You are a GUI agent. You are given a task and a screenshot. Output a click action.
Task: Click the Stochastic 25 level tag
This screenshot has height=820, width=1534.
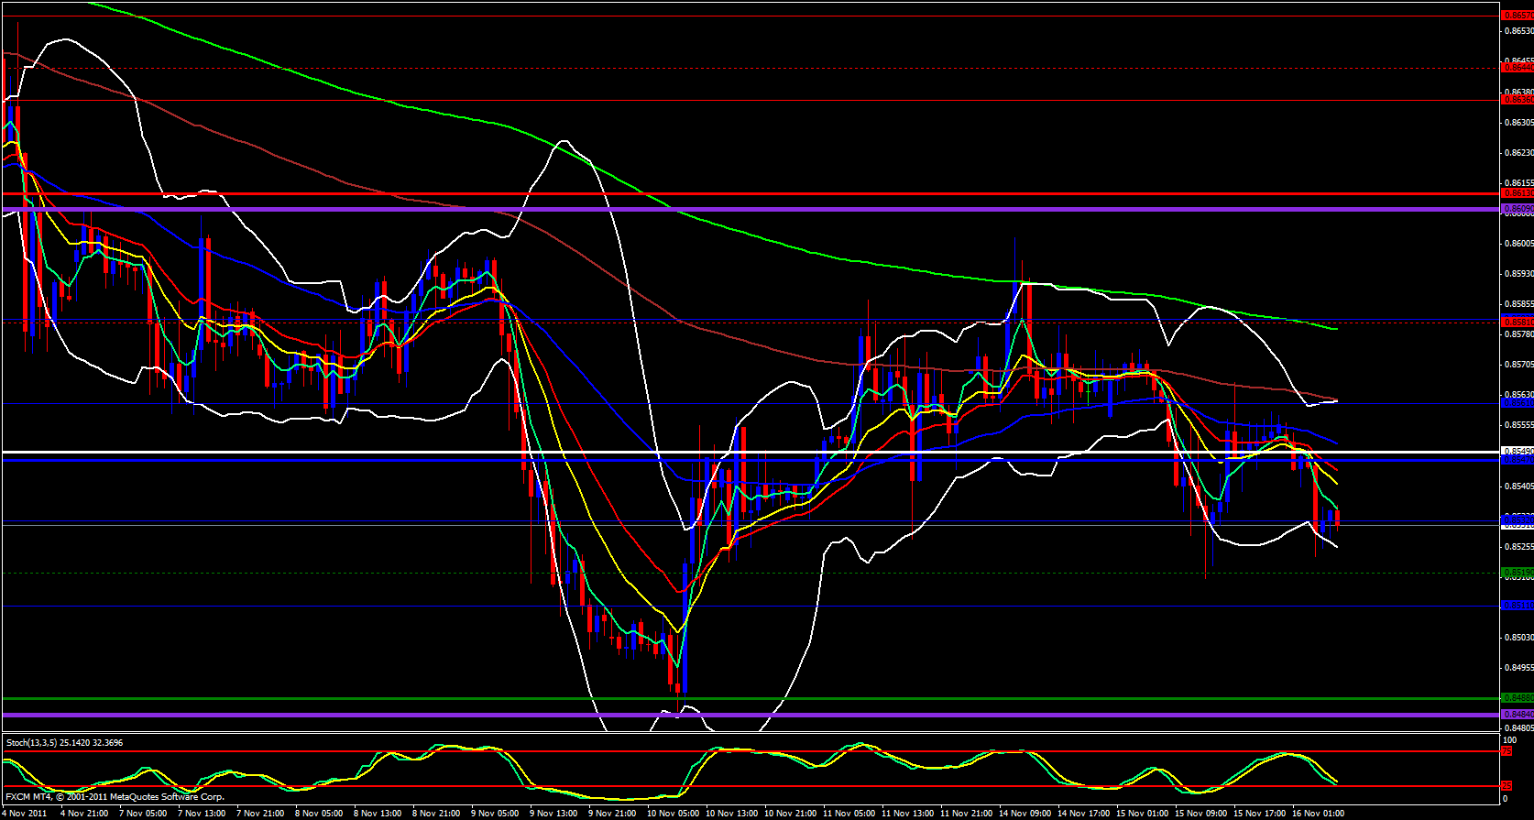click(1506, 786)
